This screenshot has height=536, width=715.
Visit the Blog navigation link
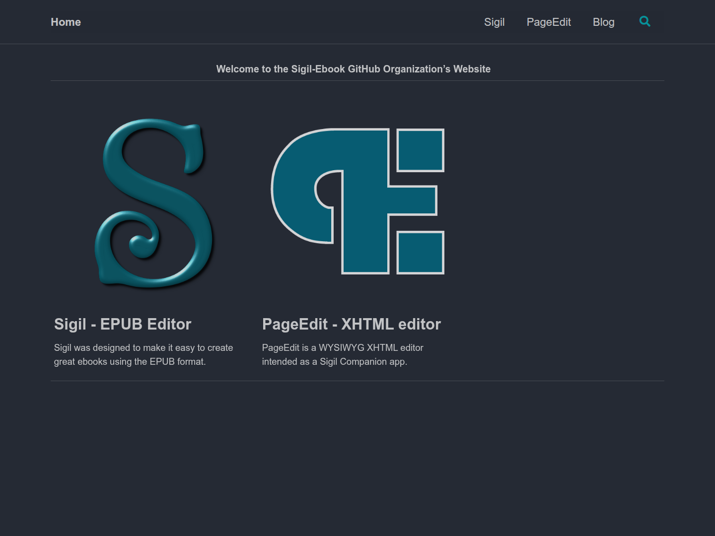tap(604, 22)
